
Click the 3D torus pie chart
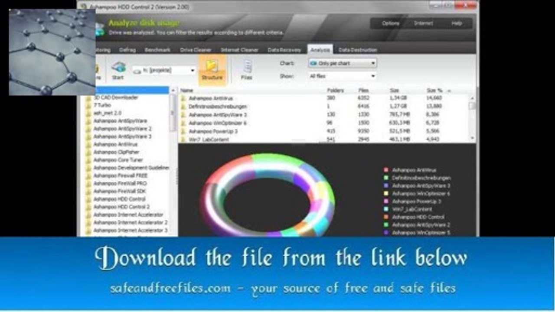(x=268, y=195)
